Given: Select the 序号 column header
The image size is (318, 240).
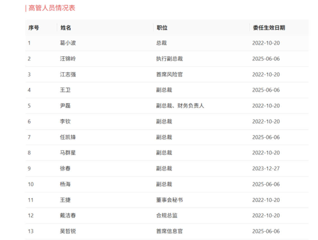Looking at the screenshot, I should tap(34, 28).
